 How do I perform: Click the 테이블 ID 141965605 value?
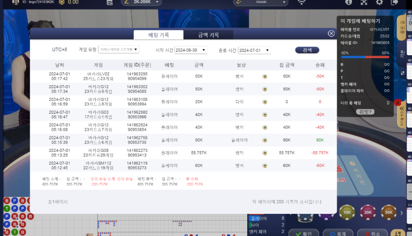coord(380,43)
